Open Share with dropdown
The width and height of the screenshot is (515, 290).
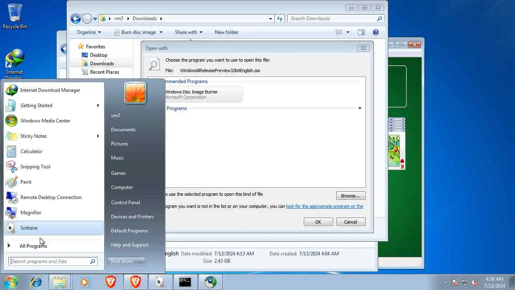[x=189, y=32]
